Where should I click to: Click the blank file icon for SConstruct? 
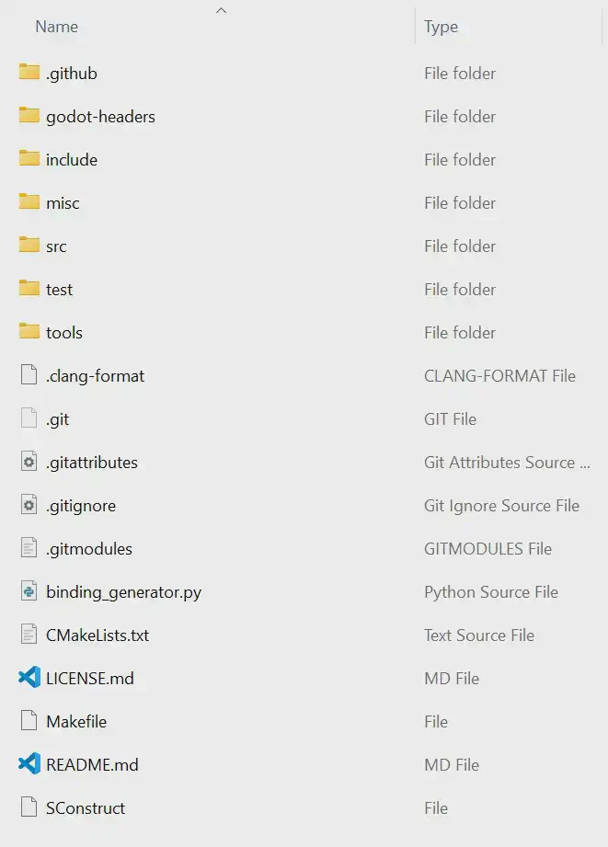(x=29, y=807)
